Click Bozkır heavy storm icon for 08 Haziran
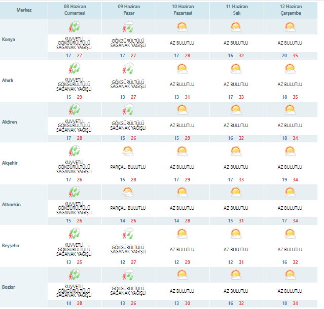The height and width of the screenshot is (309, 324). pos(75,274)
